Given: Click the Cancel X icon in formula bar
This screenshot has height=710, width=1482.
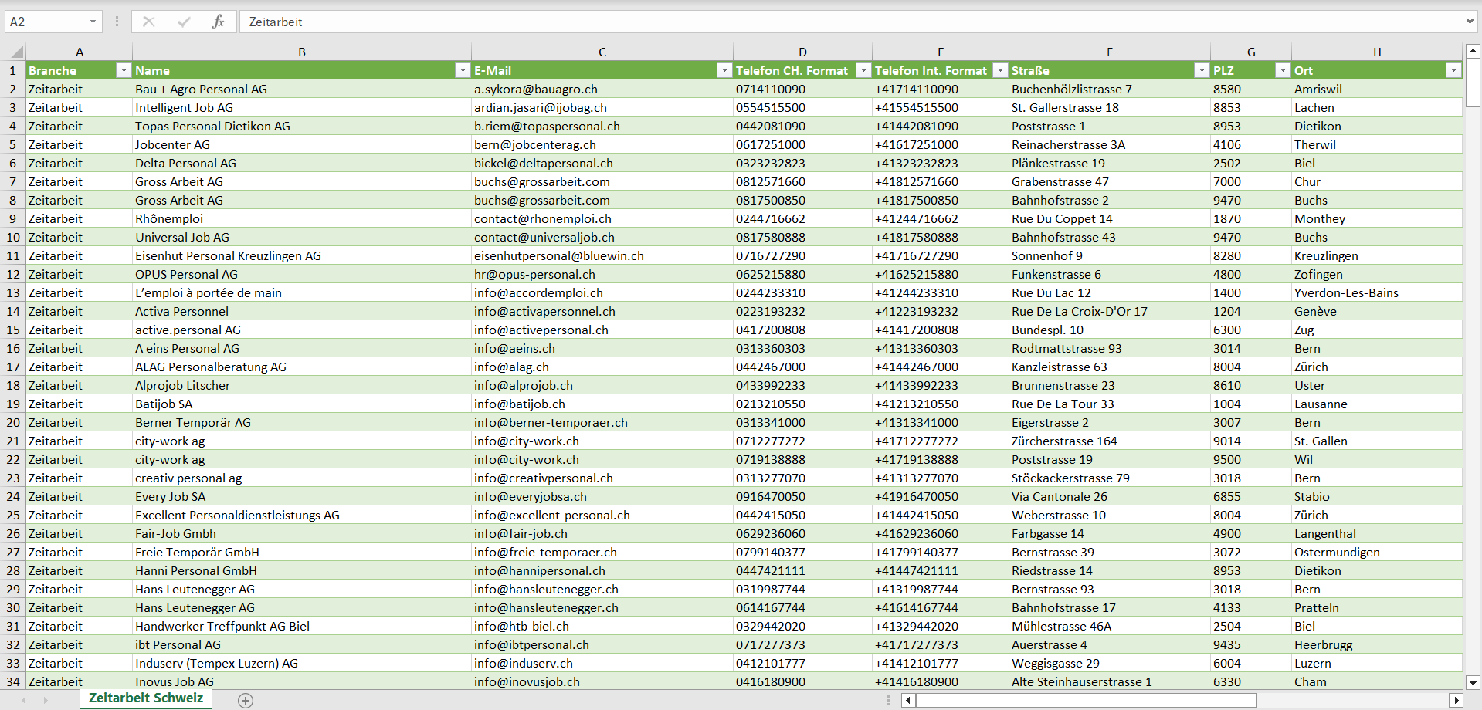Looking at the screenshot, I should (148, 22).
